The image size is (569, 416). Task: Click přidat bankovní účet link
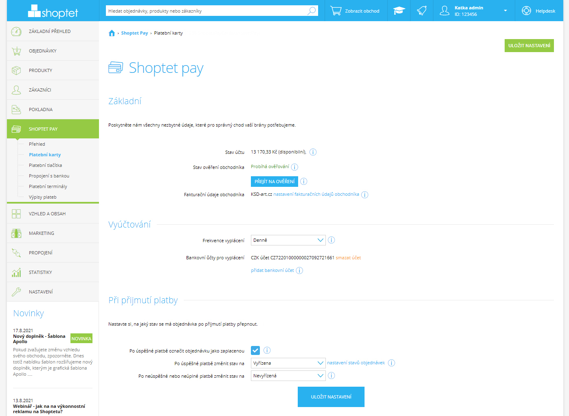(x=272, y=270)
